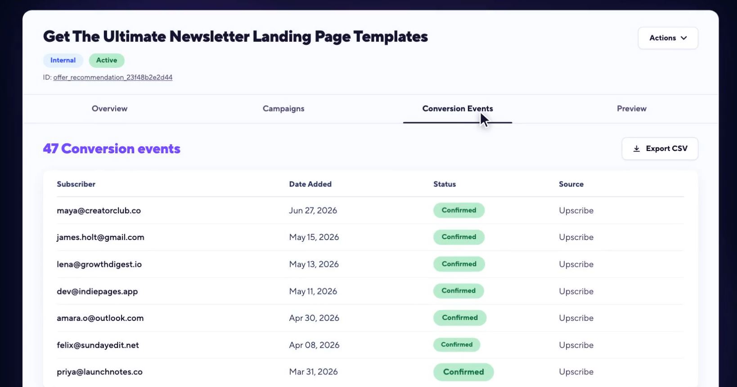The height and width of the screenshot is (387, 737).
Task: Select subscriber maya@creatorclub.co
Action: pos(99,211)
